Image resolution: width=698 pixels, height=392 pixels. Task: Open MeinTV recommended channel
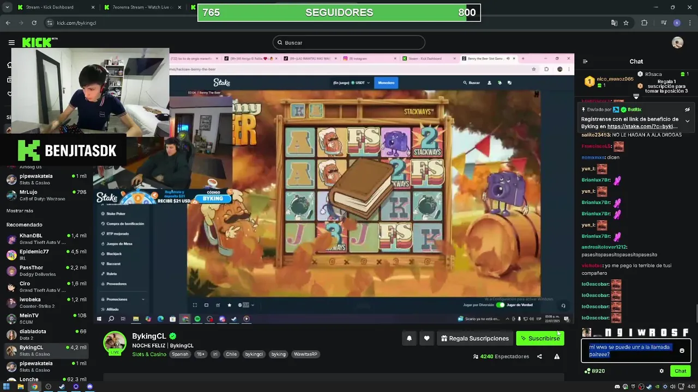point(46,318)
